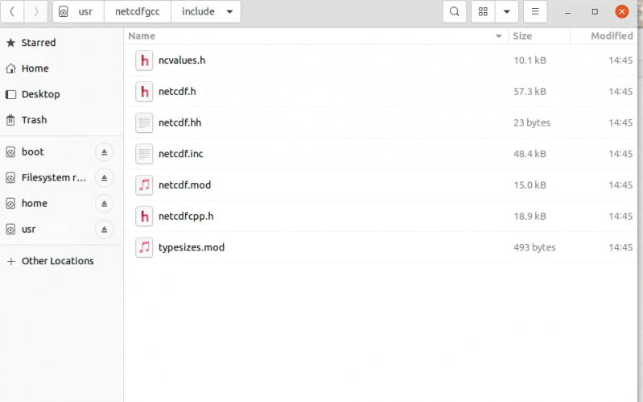643x402 pixels.
Task: Open the Starred sidebar location
Action: (x=39, y=43)
